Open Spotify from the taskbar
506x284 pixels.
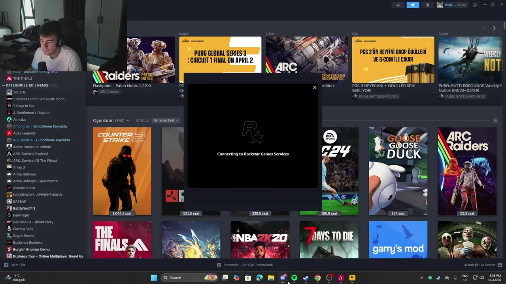pos(294,278)
